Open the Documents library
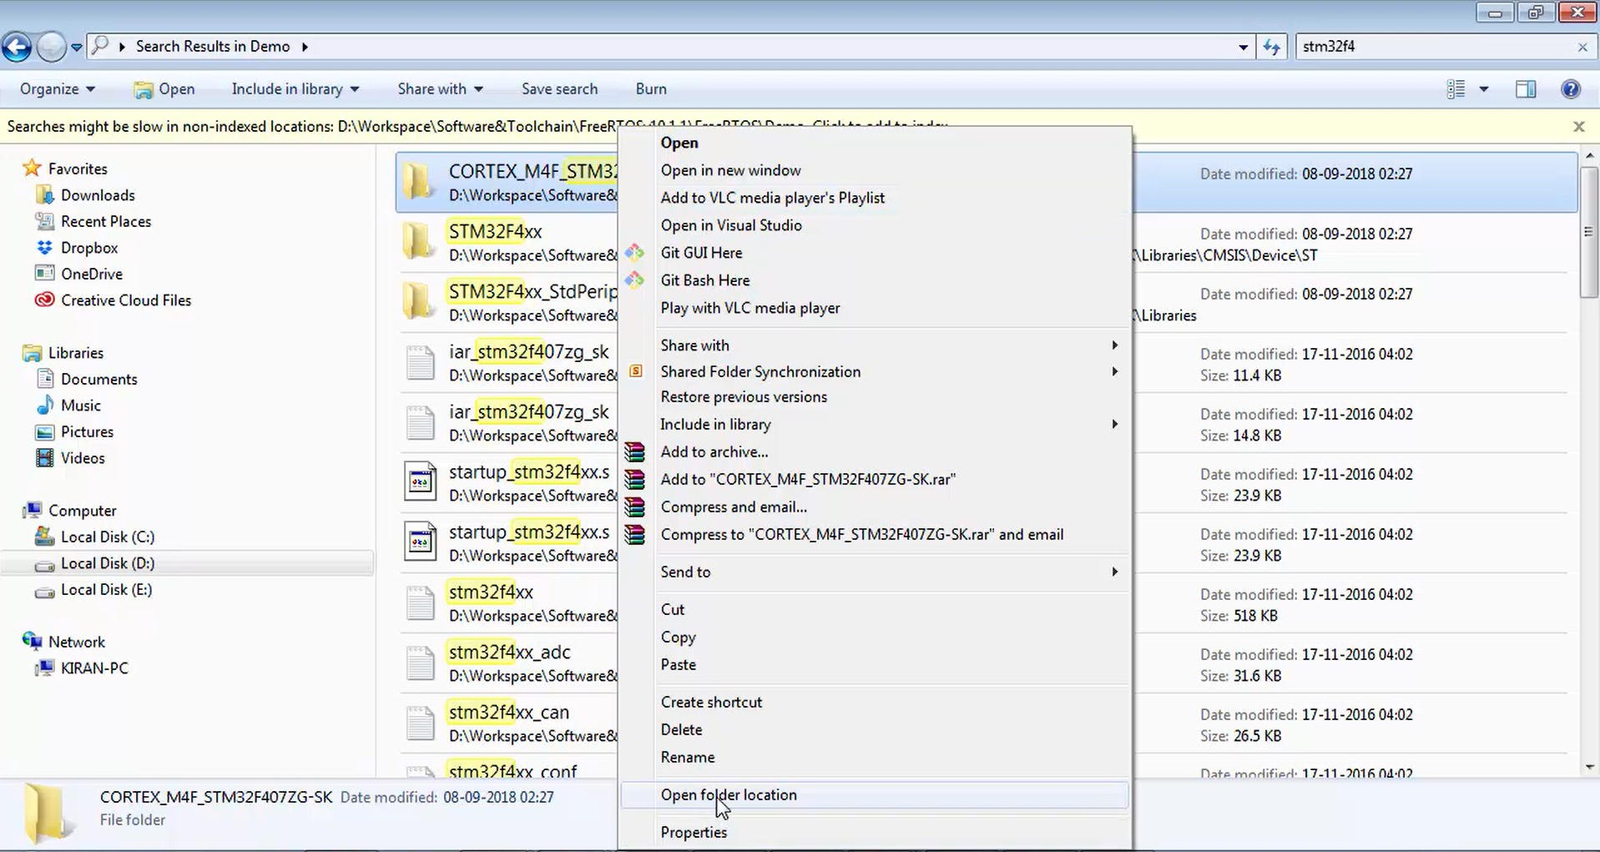This screenshot has width=1600, height=852. [98, 379]
